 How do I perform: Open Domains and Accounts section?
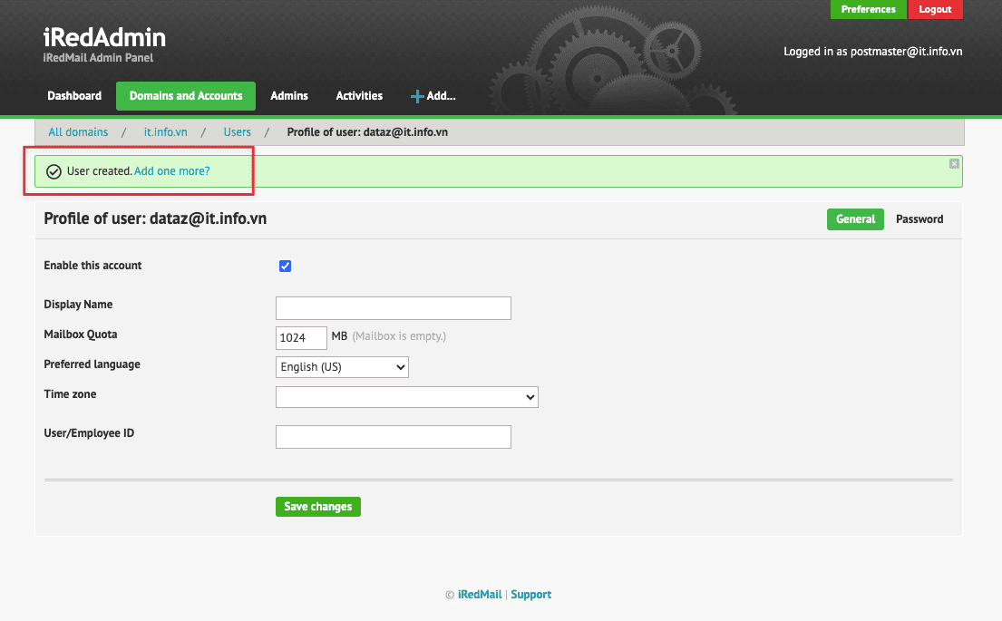pyautogui.click(x=186, y=96)
